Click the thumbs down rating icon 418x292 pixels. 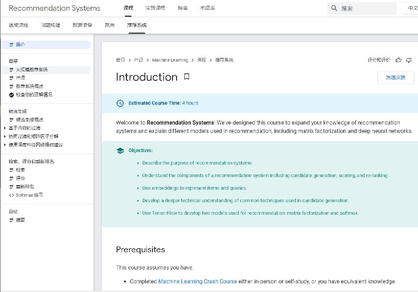tap(410, 60)
